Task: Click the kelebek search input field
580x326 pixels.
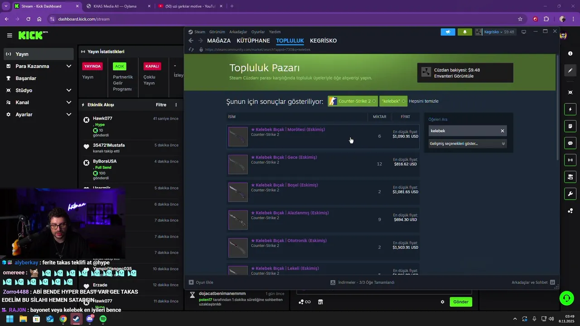Action: coord(463,131)
